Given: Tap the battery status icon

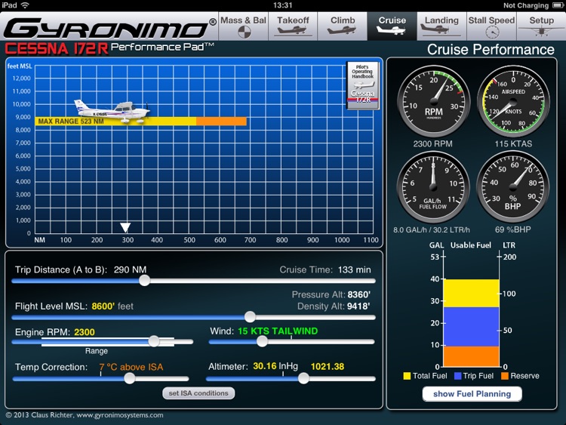Looking at the screenshot, I should pos(558,5).
